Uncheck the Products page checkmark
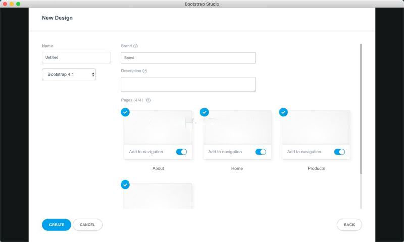 click(283, 112)
